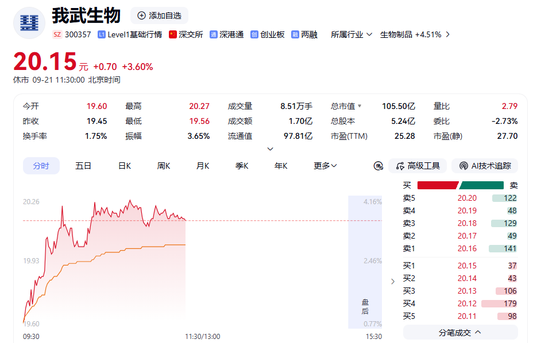Click the Level1基础行情 L1 icon

[x=101, y=34]
